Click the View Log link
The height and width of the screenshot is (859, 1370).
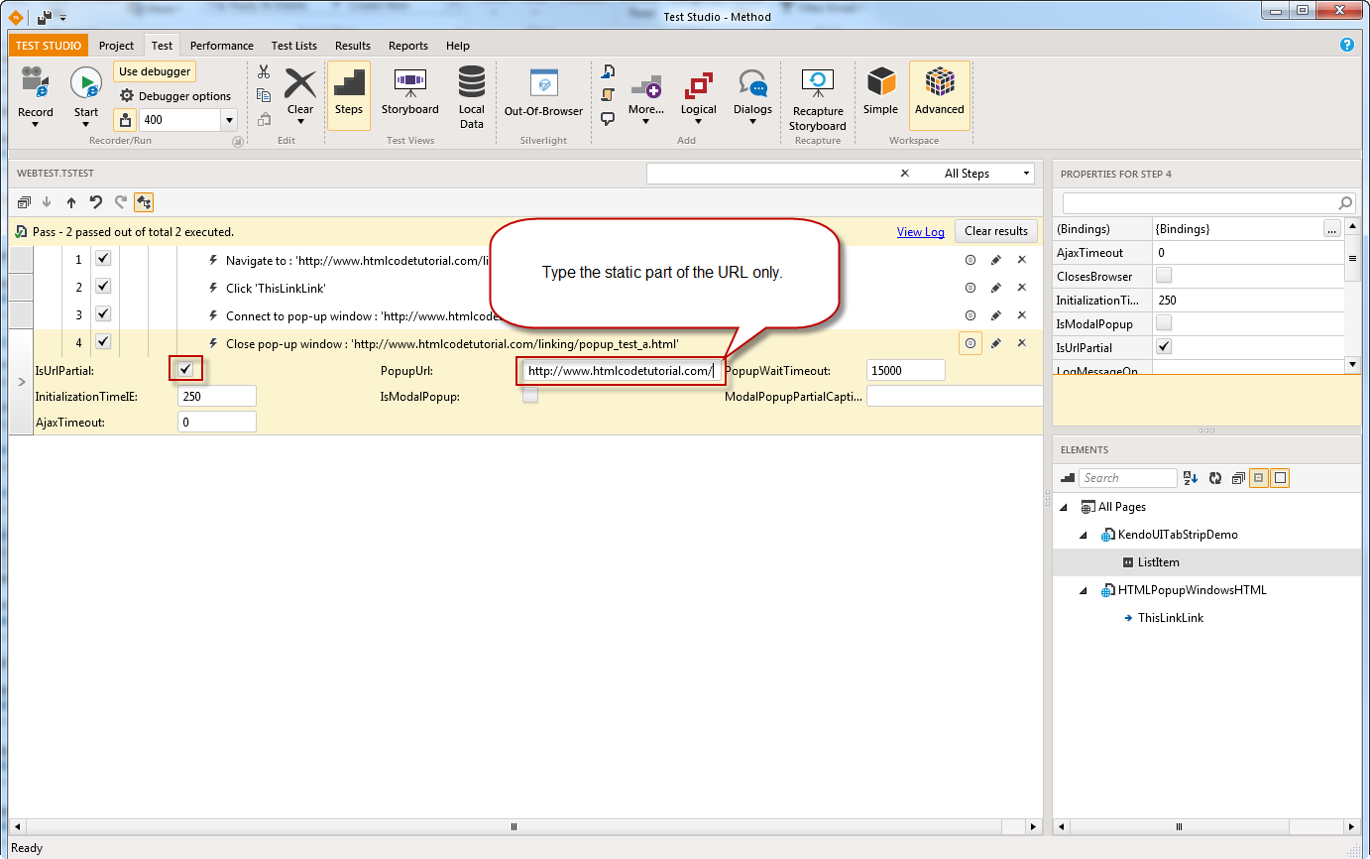921,232
